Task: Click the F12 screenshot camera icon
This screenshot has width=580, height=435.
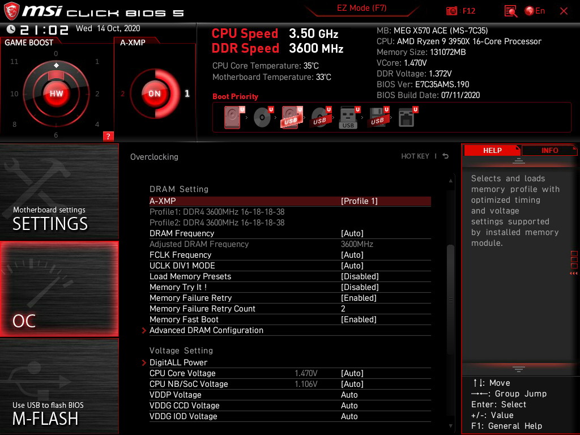Action: (451, 11)
